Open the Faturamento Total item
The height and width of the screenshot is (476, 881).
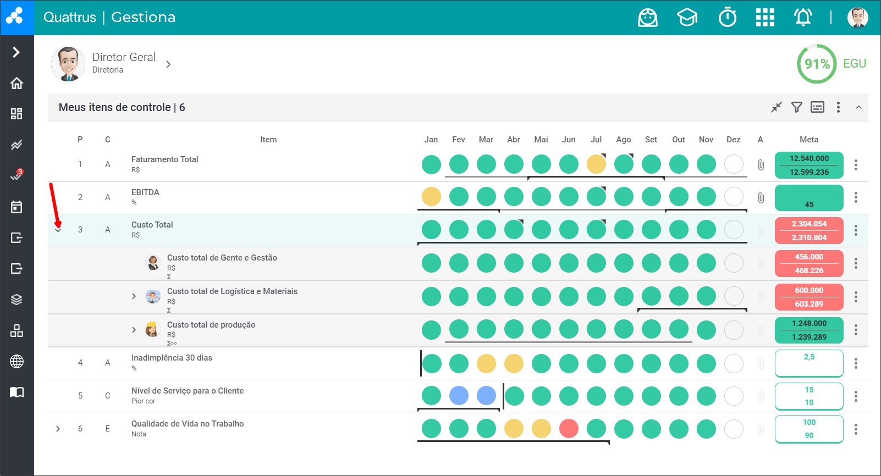[x=164, y=159]
